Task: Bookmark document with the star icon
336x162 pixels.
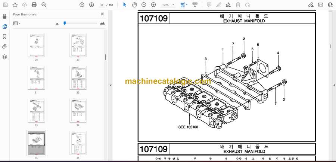Action: 15,5
